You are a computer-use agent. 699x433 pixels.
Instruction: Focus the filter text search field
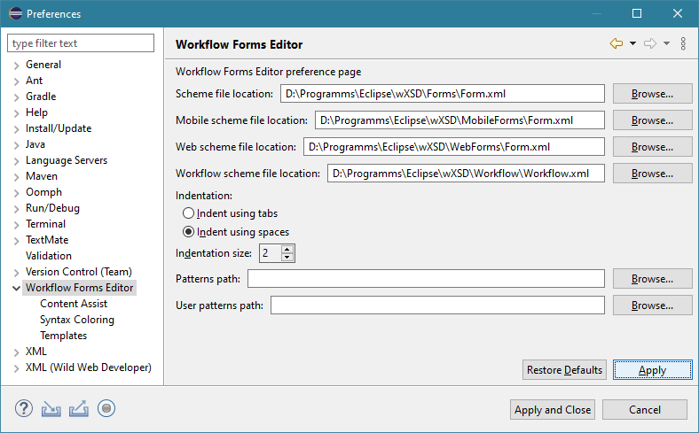point(81,43)
